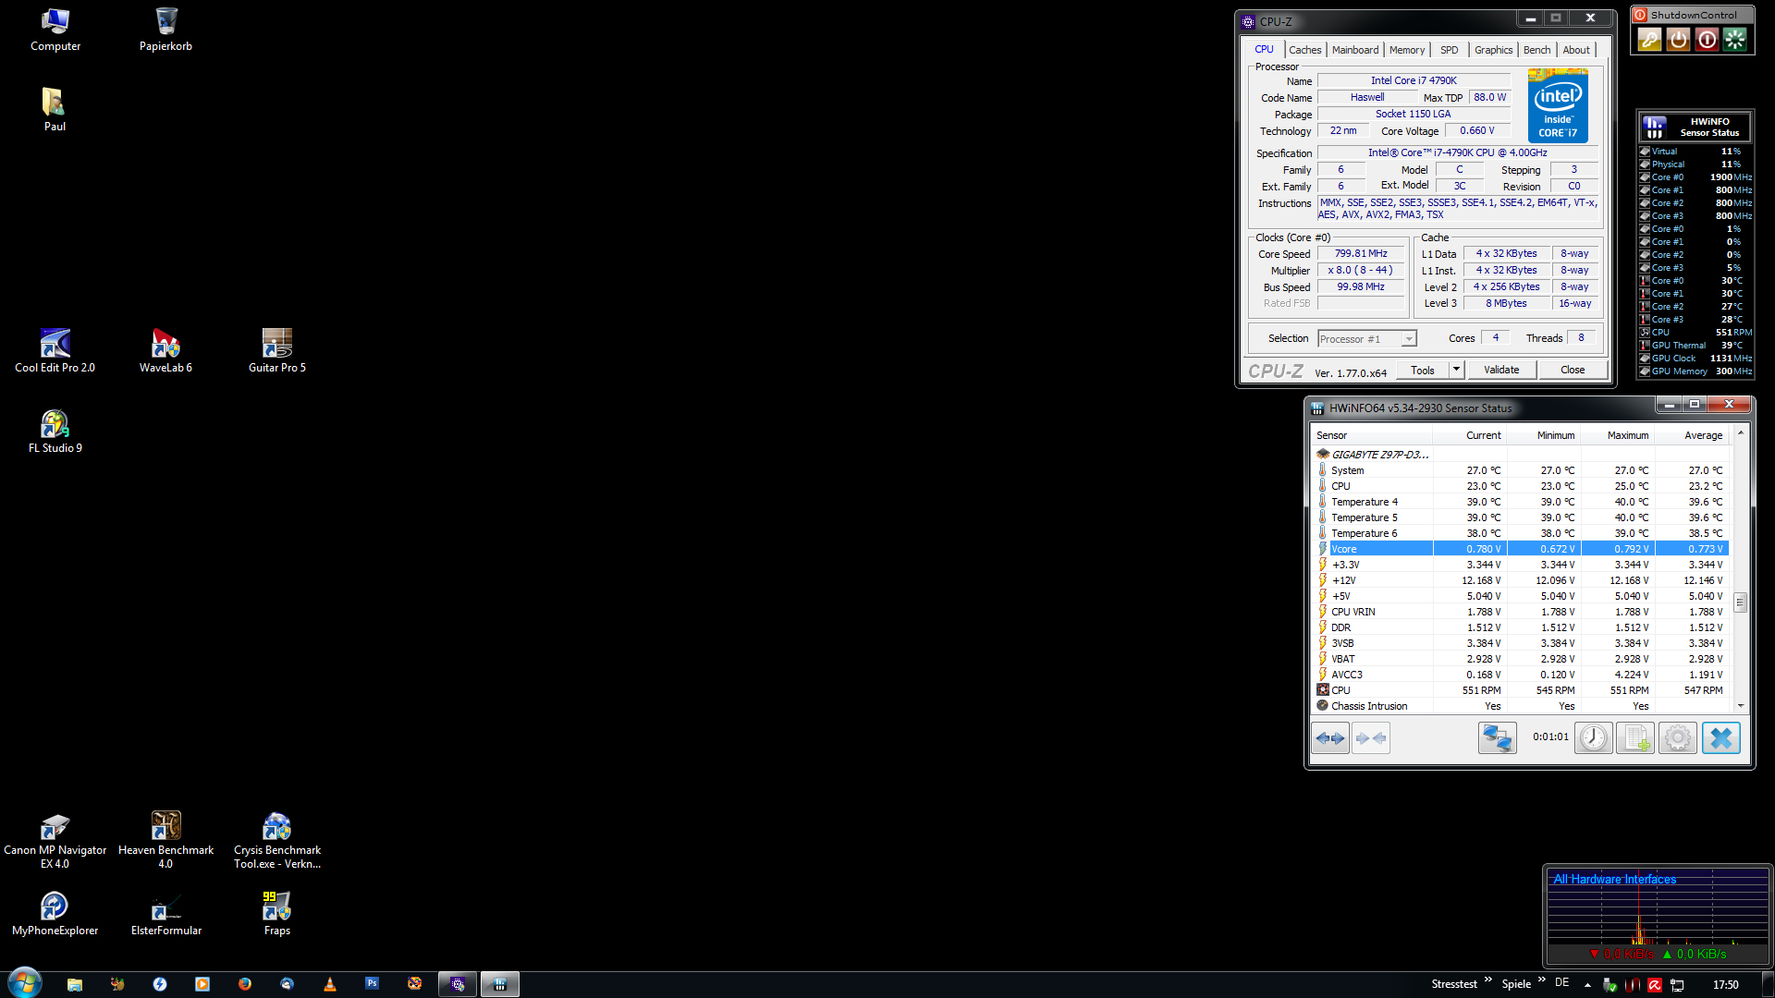Open the Graphics tab in CPU-Z
The width and height of the screenshot is (1775, 998).
click(1493, 50)
